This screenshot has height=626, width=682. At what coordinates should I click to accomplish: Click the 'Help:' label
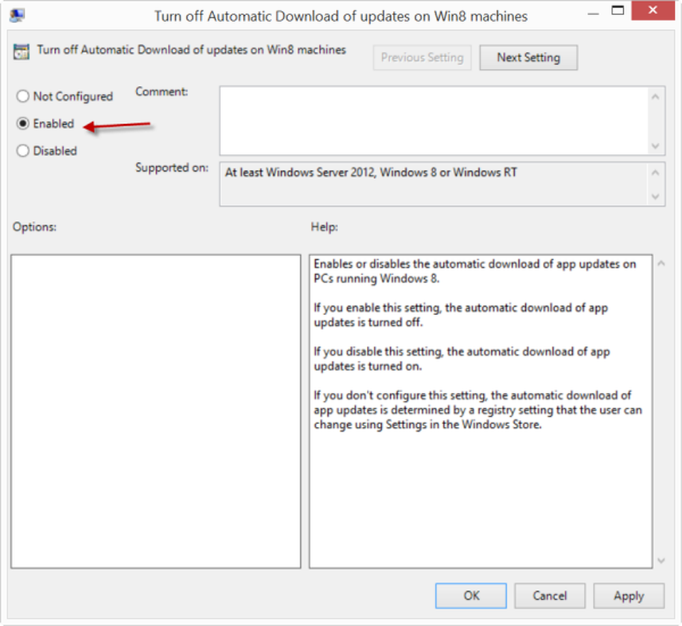coord(324,226)
